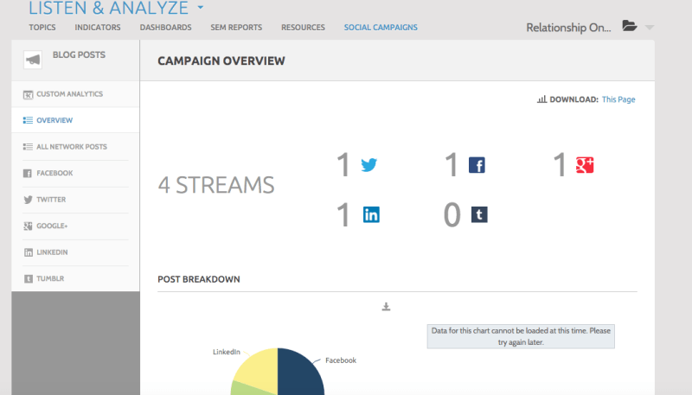
Task: Click the chart download arrow icon
Action: click(387, 307)
